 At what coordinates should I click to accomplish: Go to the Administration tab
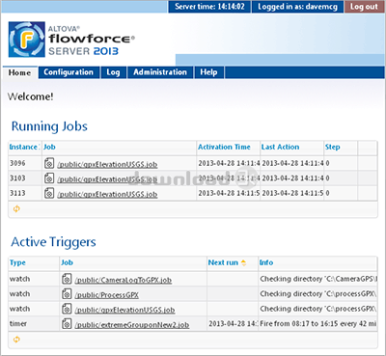pos(160,72)
